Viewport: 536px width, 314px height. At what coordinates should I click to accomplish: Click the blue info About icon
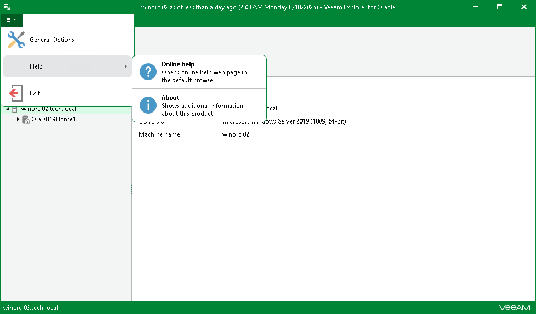[x=148, y=105]
